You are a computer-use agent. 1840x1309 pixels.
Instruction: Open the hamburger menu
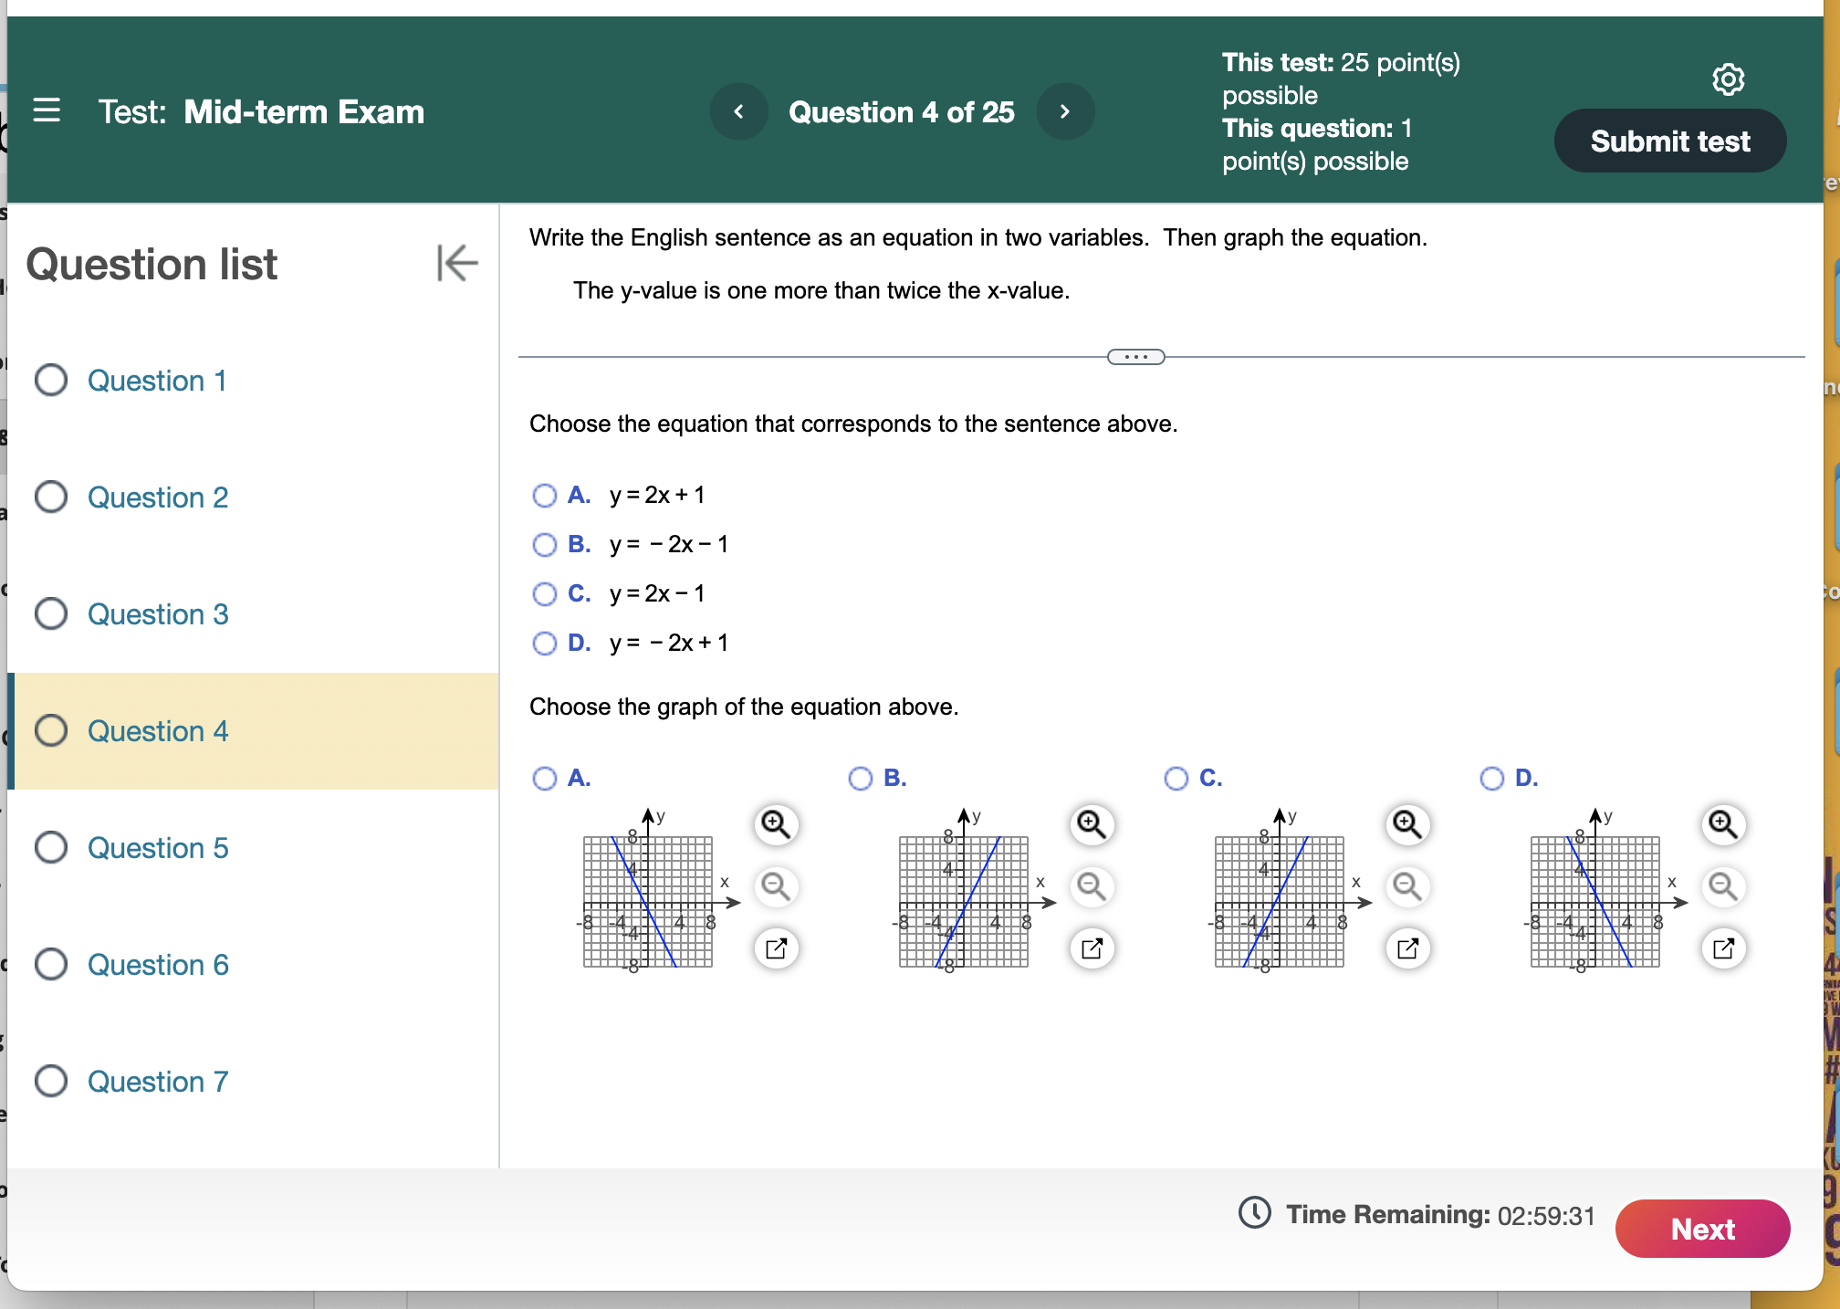(48, 111)
